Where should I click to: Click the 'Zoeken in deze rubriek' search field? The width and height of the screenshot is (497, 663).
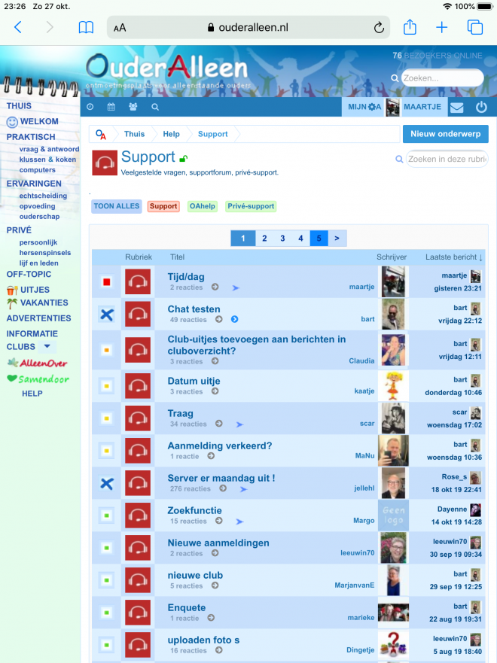(x=446, y=159)
